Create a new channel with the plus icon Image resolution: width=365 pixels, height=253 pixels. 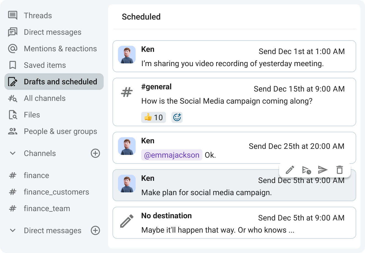95,153
